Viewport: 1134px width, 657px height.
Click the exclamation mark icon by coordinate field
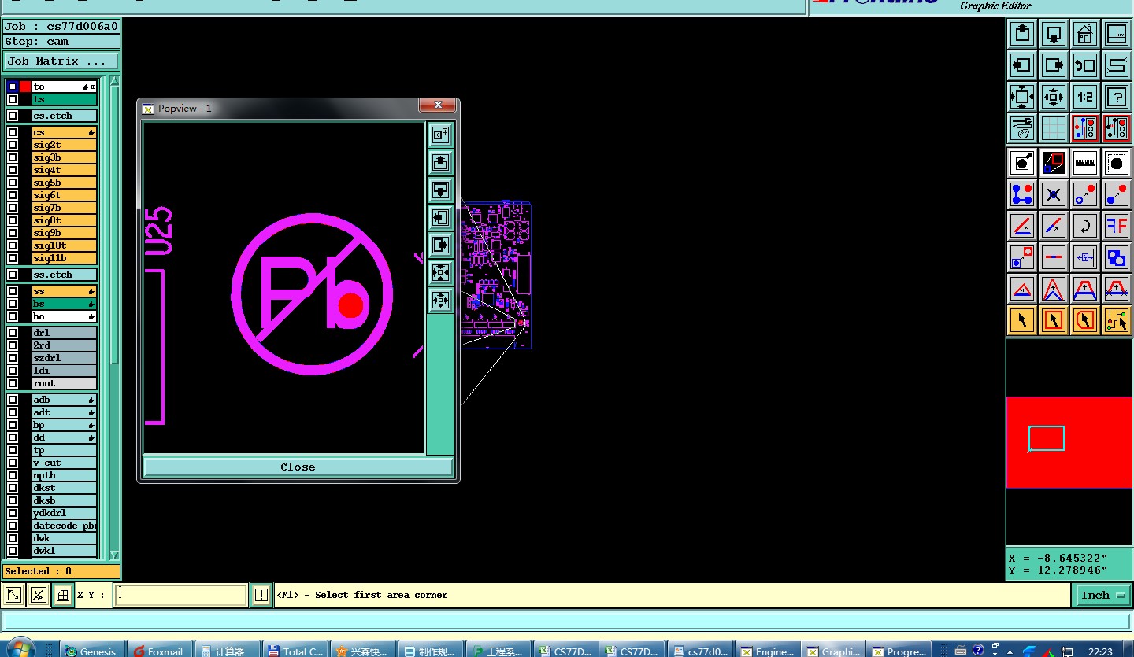tap(261, 596)
